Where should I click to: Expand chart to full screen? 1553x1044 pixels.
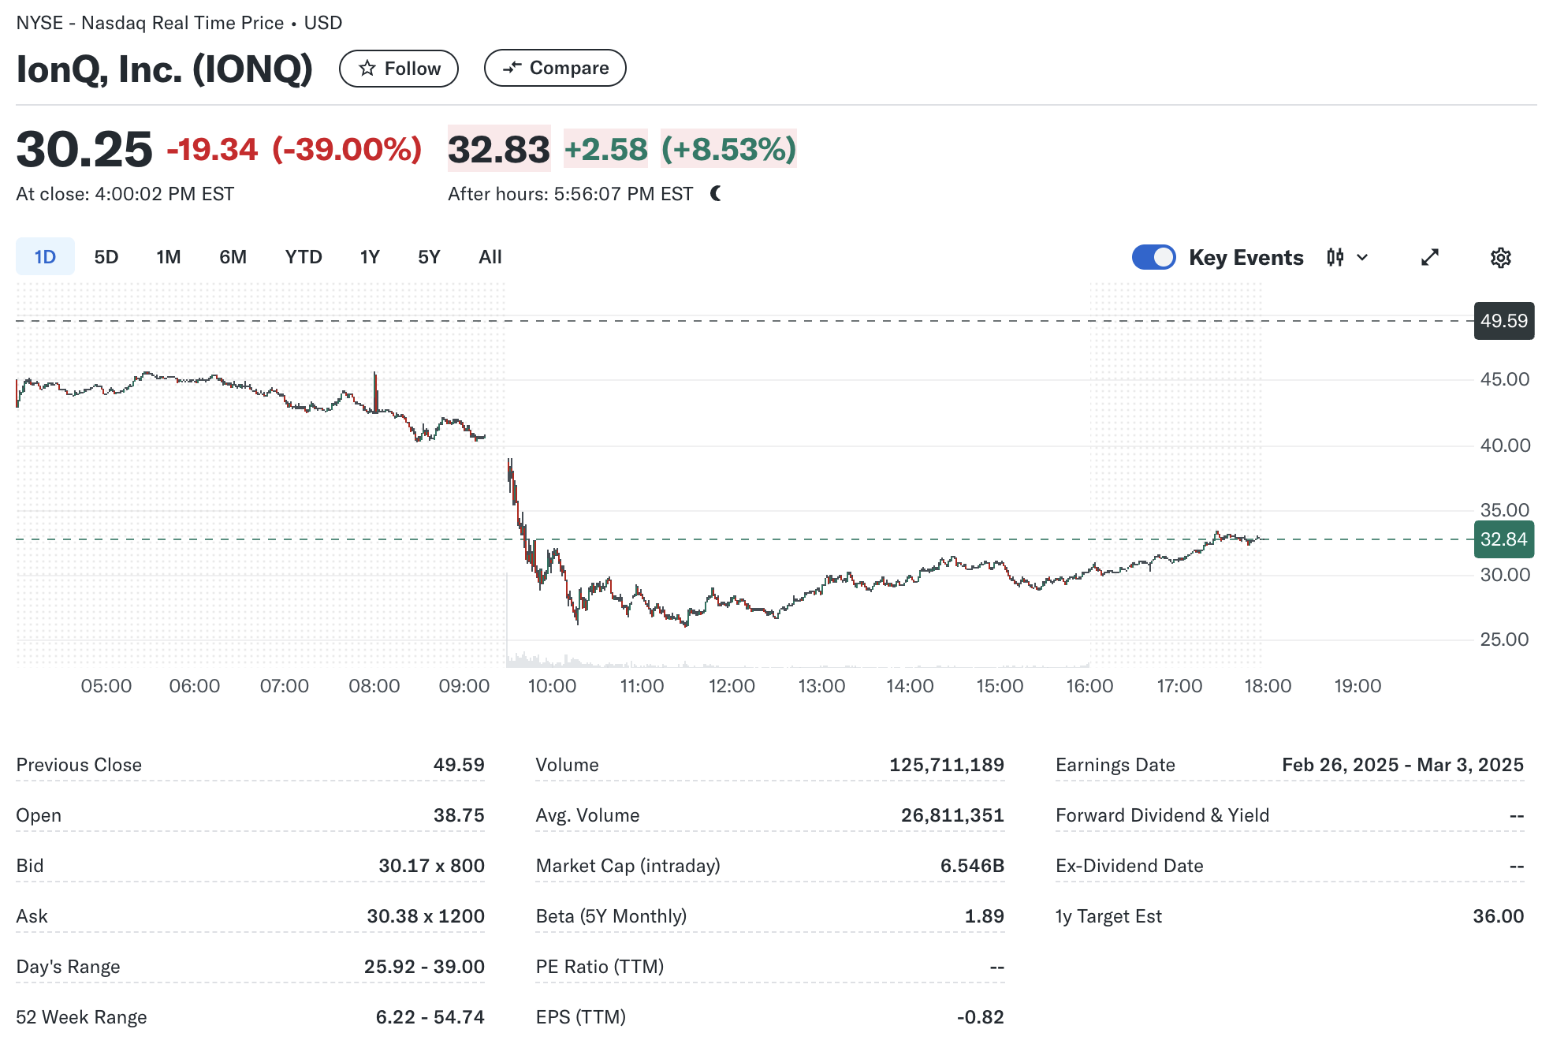click(x=1429, y=258)
